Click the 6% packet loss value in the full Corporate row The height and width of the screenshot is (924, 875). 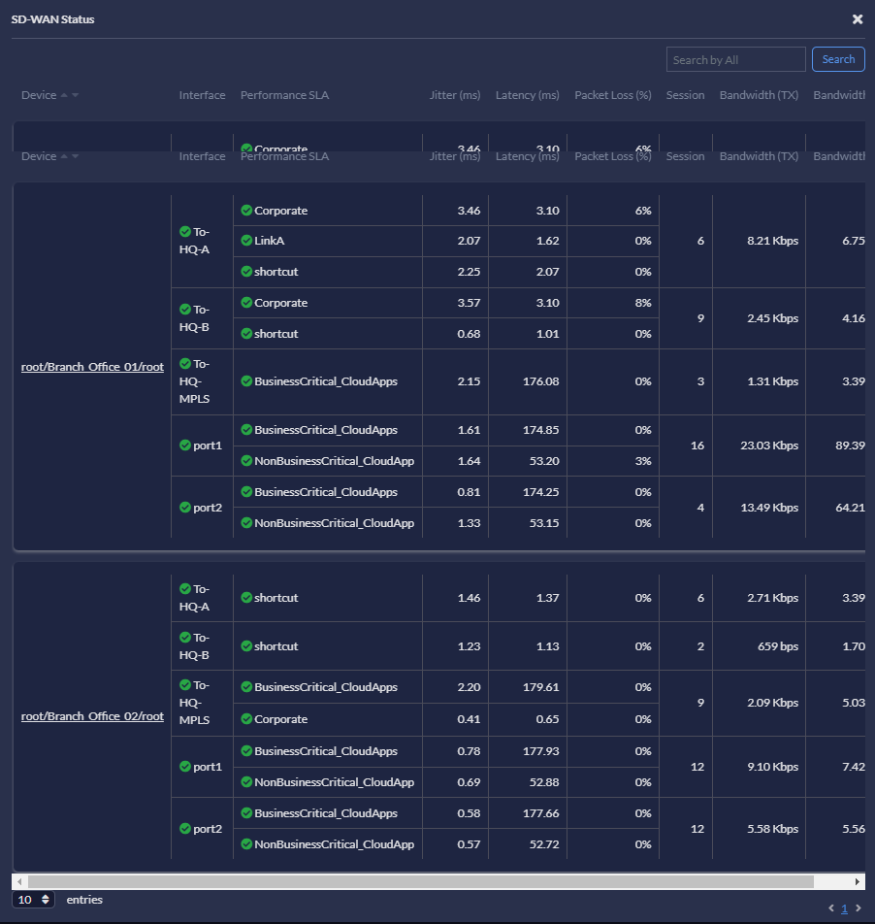pos(643,211)
